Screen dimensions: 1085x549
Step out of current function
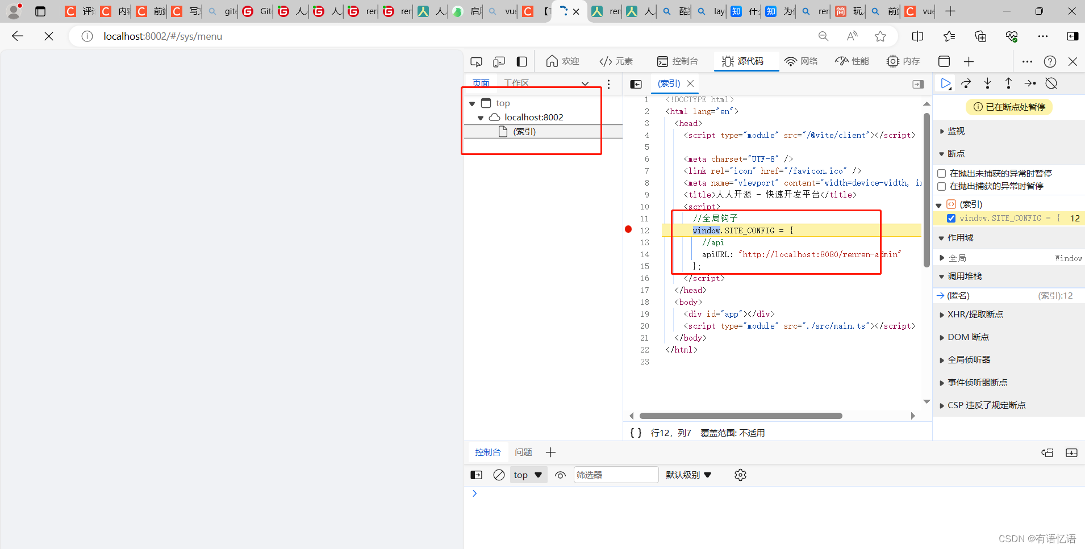(1008, 83)
